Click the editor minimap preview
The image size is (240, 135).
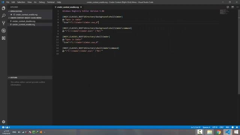point(224,12)
